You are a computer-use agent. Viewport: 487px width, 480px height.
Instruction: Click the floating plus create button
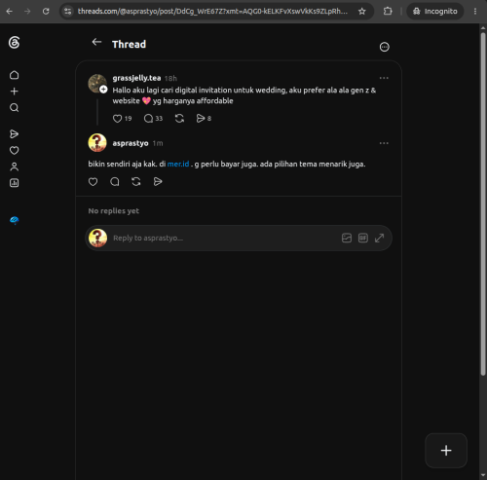click(x=446, y=451)
